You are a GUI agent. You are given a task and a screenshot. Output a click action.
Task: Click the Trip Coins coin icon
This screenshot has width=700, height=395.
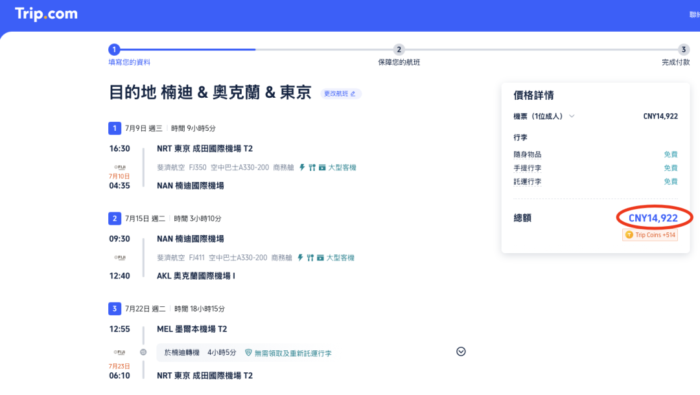point(629,235)
